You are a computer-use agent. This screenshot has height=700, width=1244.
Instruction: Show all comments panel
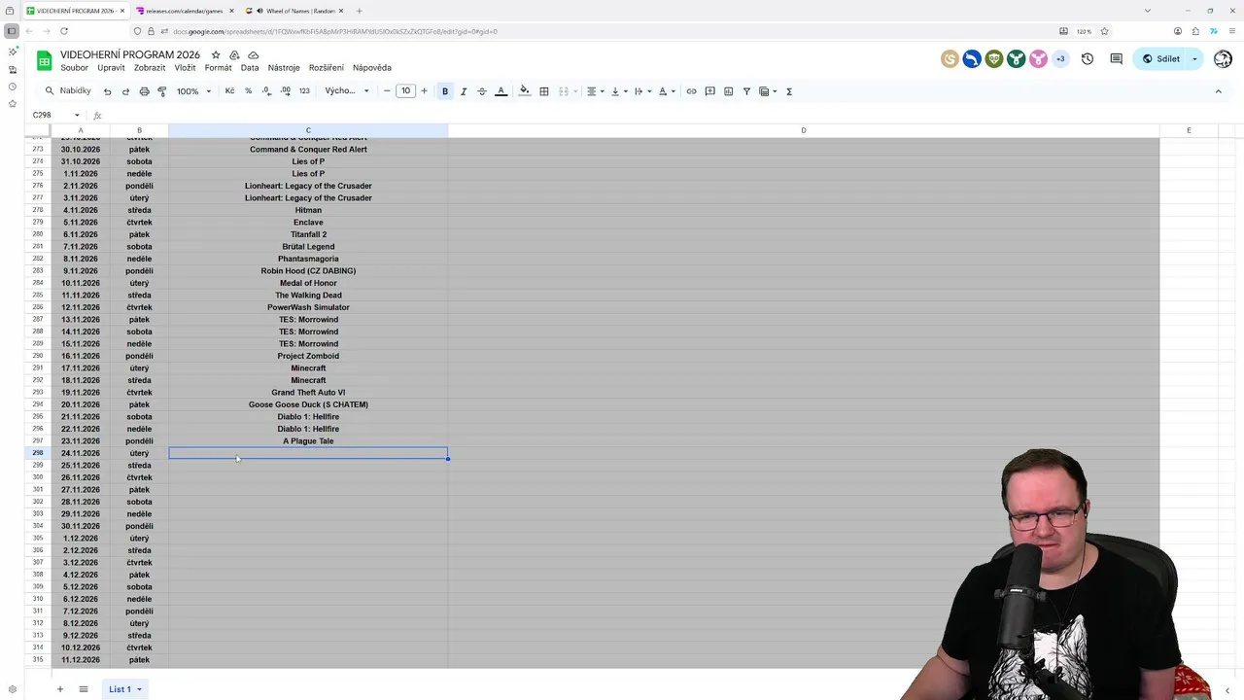coord(1116,59)
